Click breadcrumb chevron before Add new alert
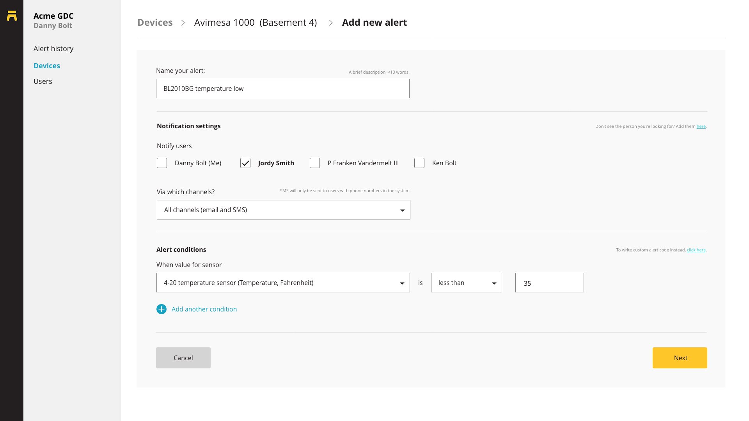The image size is (749, 421). click(331, 23)
